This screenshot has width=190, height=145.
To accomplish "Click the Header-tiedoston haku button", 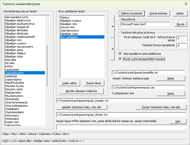I will click(82, 107).
